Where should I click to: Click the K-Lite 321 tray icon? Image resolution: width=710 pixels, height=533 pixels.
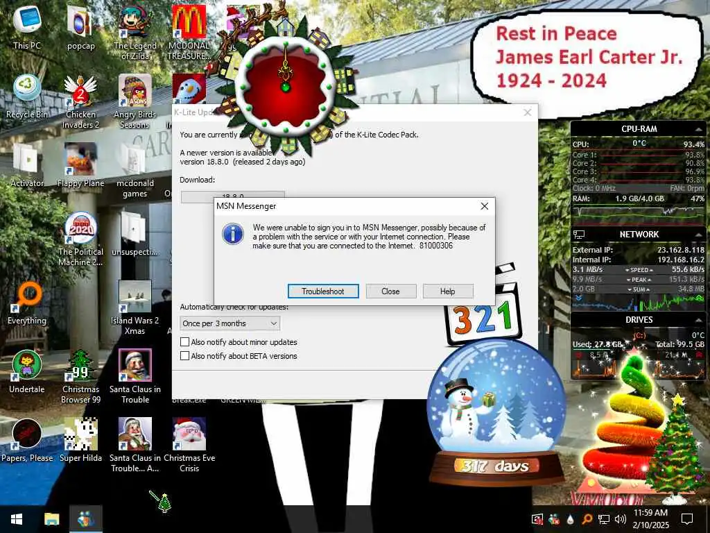(537, 519)
